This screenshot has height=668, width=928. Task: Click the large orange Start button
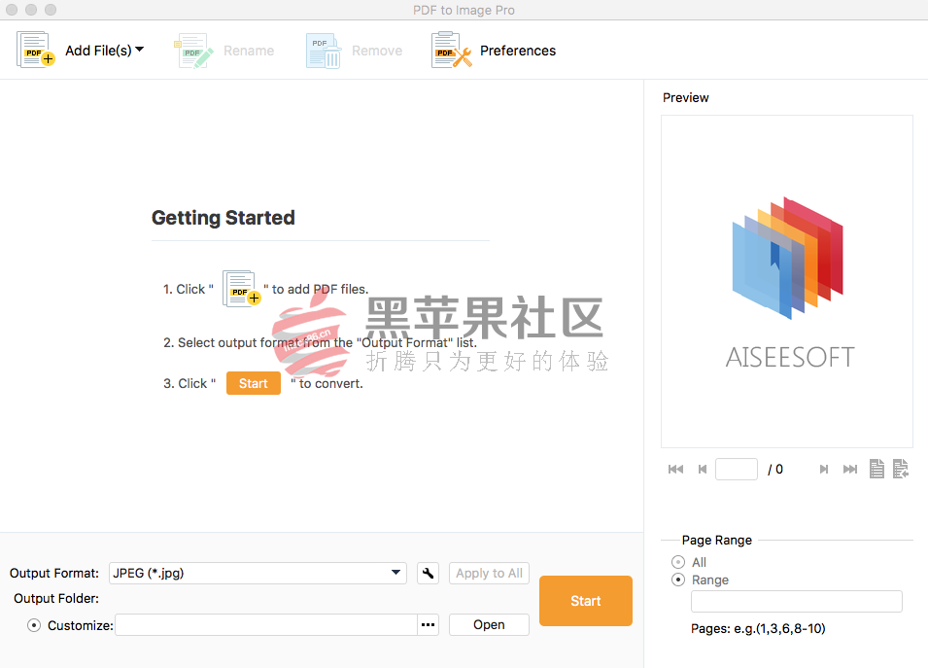tap(586, 601)
